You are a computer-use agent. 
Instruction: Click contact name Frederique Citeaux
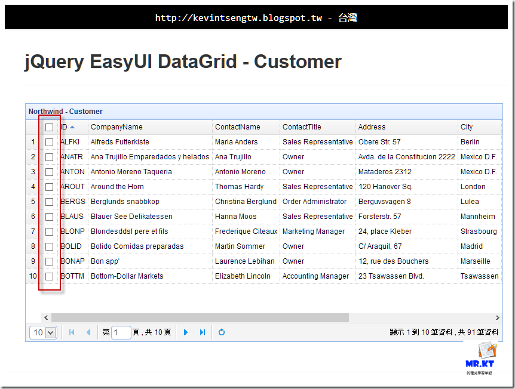click(246, 231)
